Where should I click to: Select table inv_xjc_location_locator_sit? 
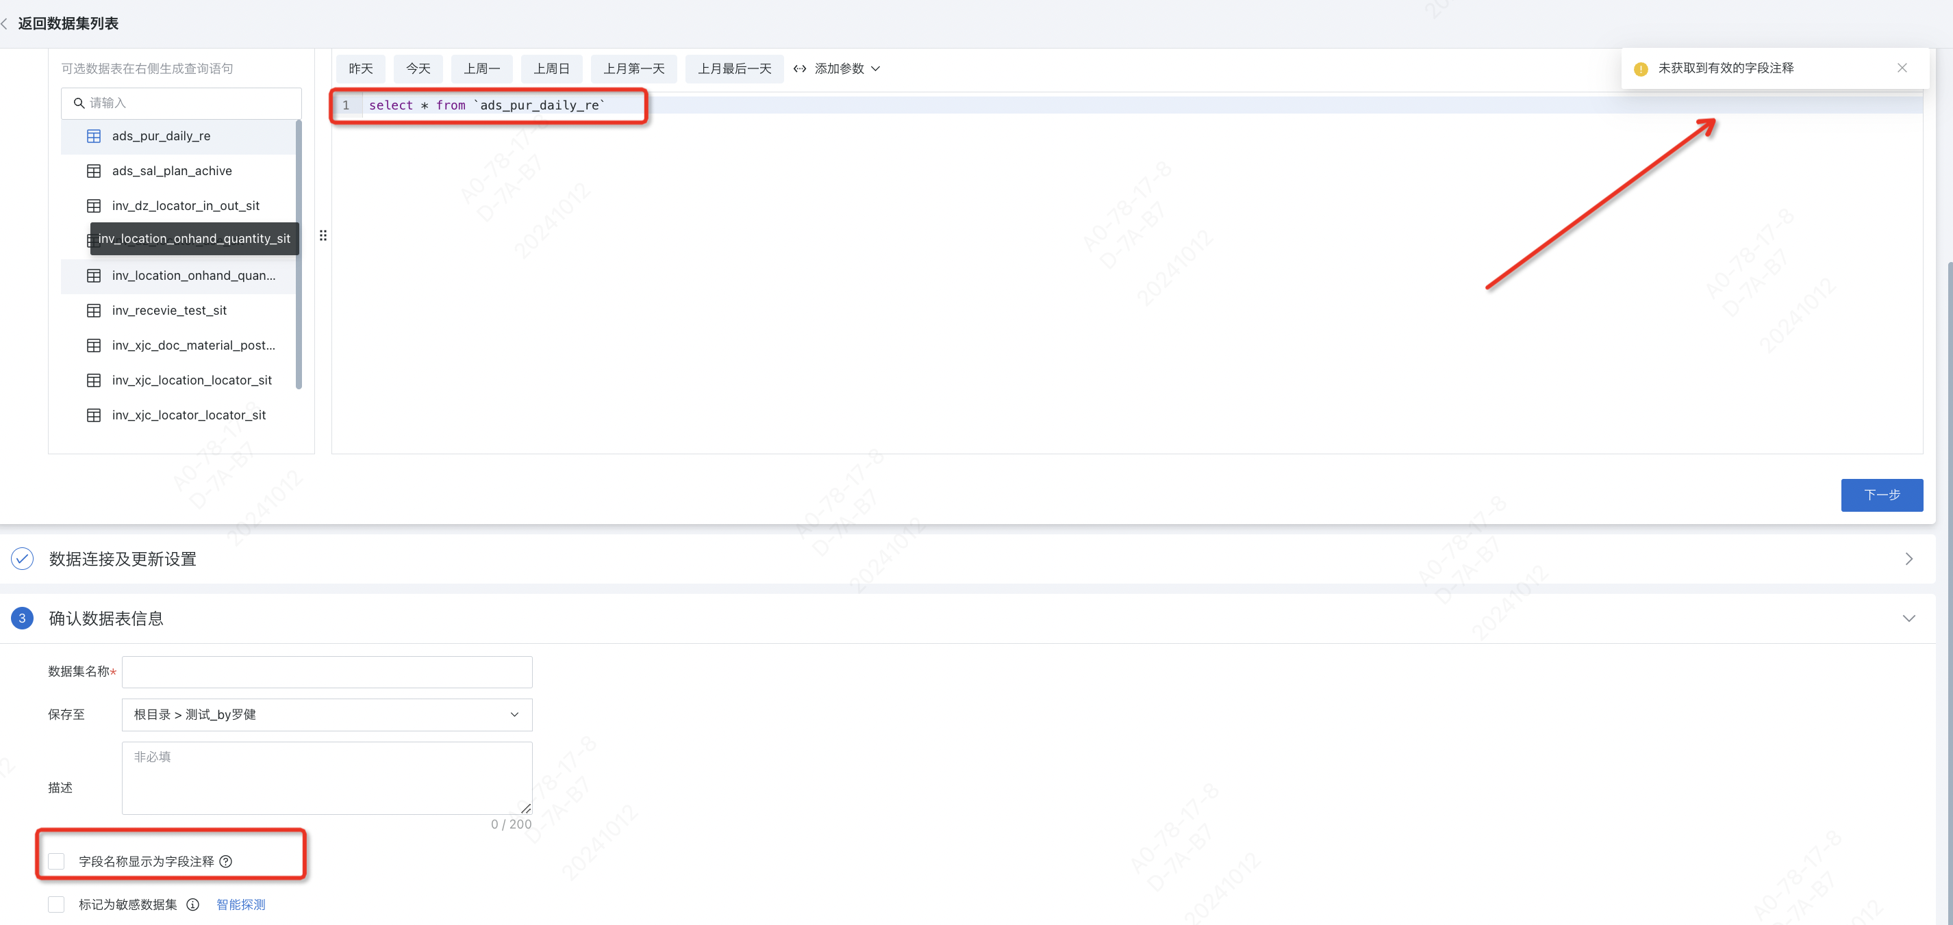178,380
